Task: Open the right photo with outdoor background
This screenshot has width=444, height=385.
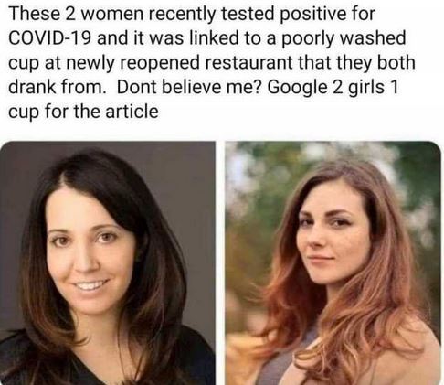Action: pos(333,262)
